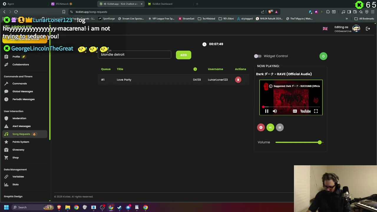Open the Brave Shields lion icon
The image size is (377, 212).
[x=270, y=12]
